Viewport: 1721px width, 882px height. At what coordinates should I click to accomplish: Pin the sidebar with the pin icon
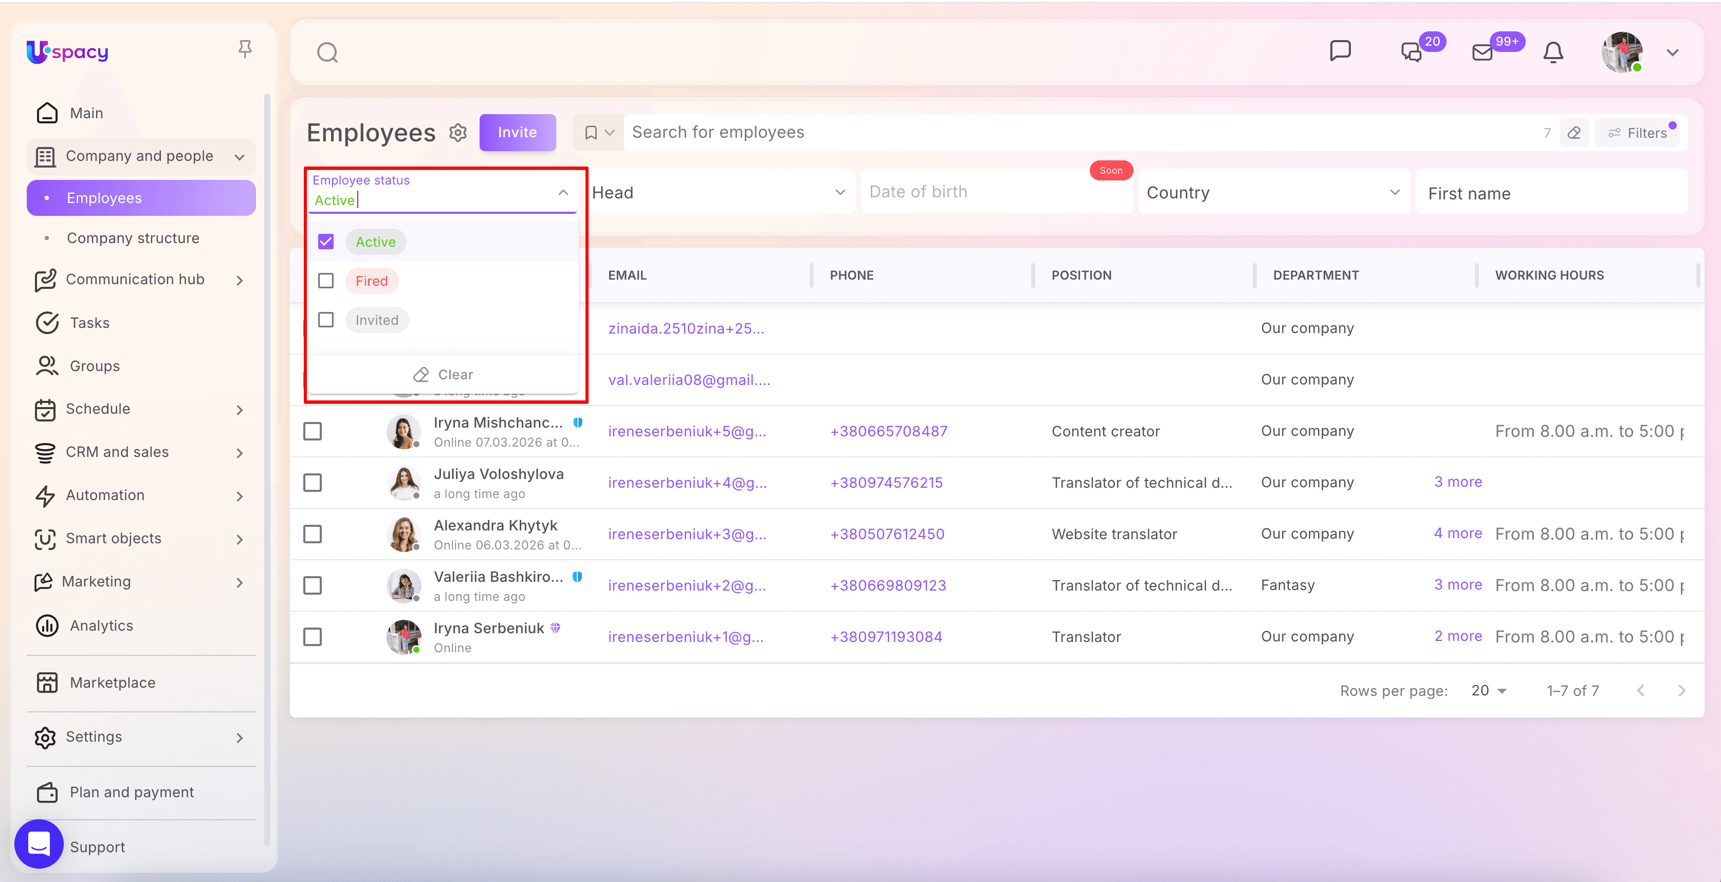245,49
